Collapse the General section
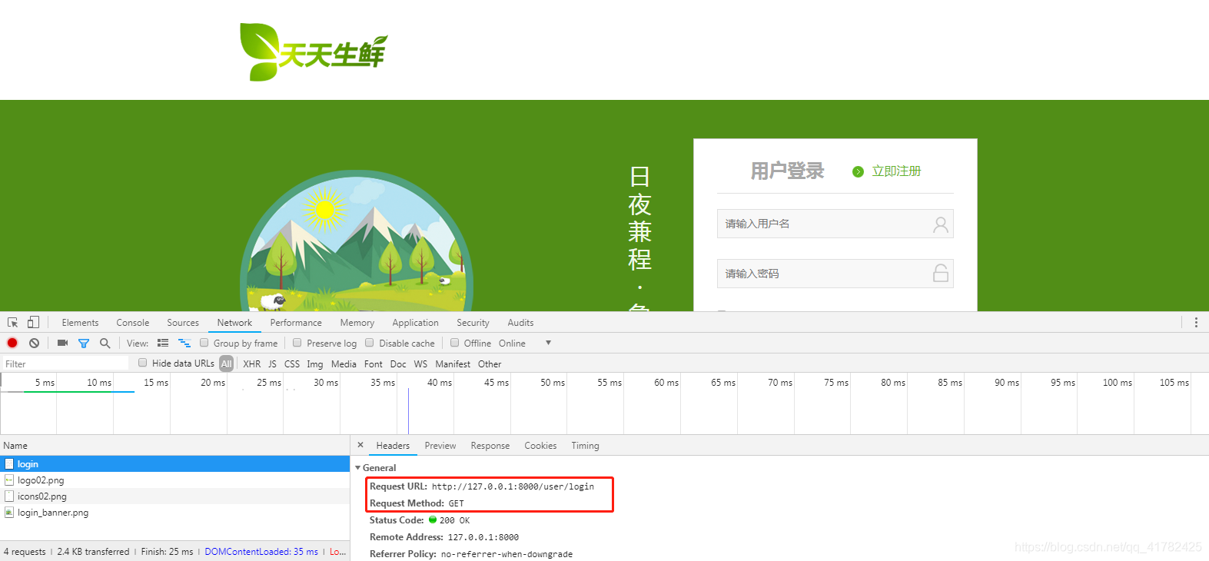The height and width of the screenshot is (561, 1209). click(x=358, y=468)
